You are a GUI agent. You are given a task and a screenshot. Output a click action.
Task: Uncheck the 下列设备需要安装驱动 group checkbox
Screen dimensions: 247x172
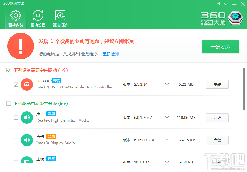9,70
